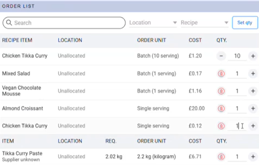This screenshot has height=165, width=259.
Task: Click QTY. header in recipe table
Action: [x=222, y=40]
